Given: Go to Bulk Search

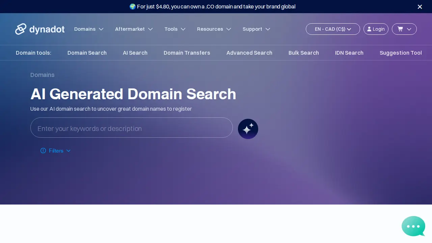Looking at the screenshot, I should (304, 53).
